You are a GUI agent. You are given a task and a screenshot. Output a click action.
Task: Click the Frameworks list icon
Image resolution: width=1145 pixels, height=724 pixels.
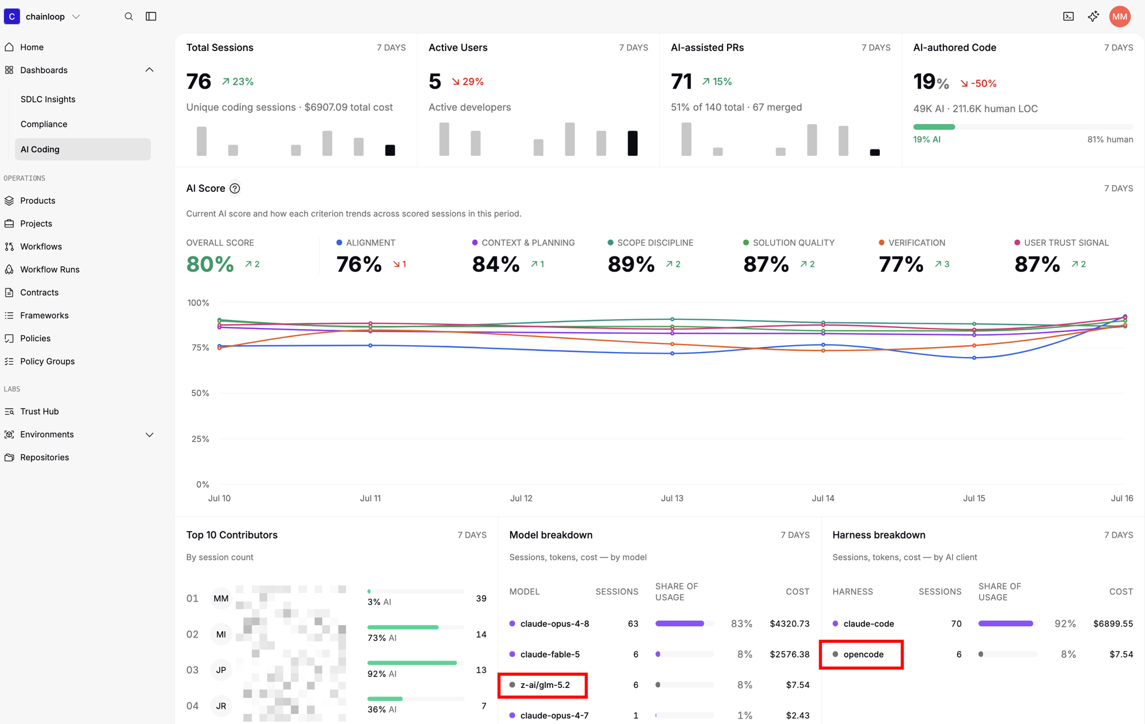coord(9,315)
